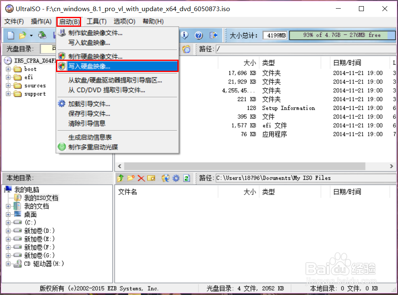398x295 pixels.
Task: Click the New folder icon in local toolbar
Action: pyautogui.click(x=131, y=178)
